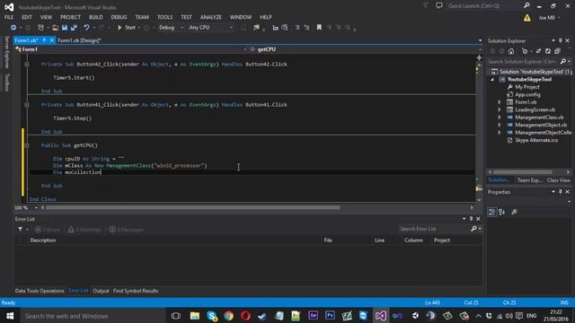Click Sync with Active Document icon
Screen dimensions: 575x323
point(538,51)
